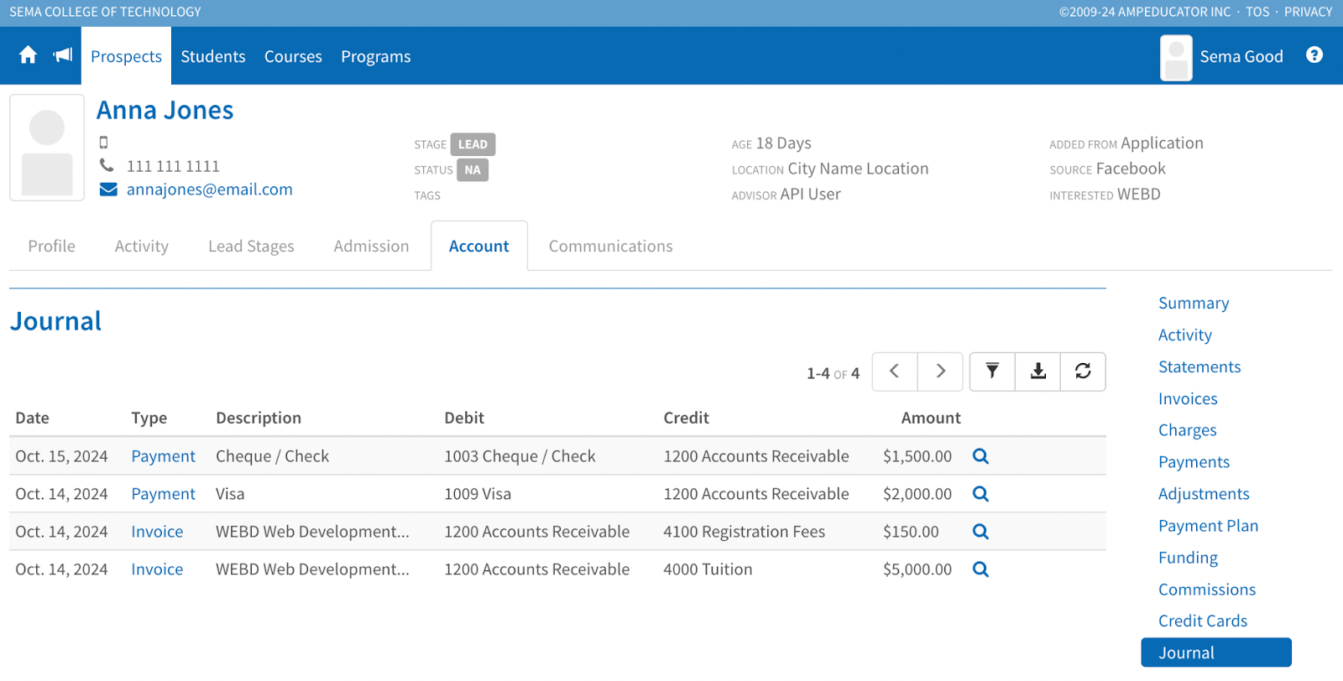View details of $5,000.00 tuition entry

[x=980, y=569]
